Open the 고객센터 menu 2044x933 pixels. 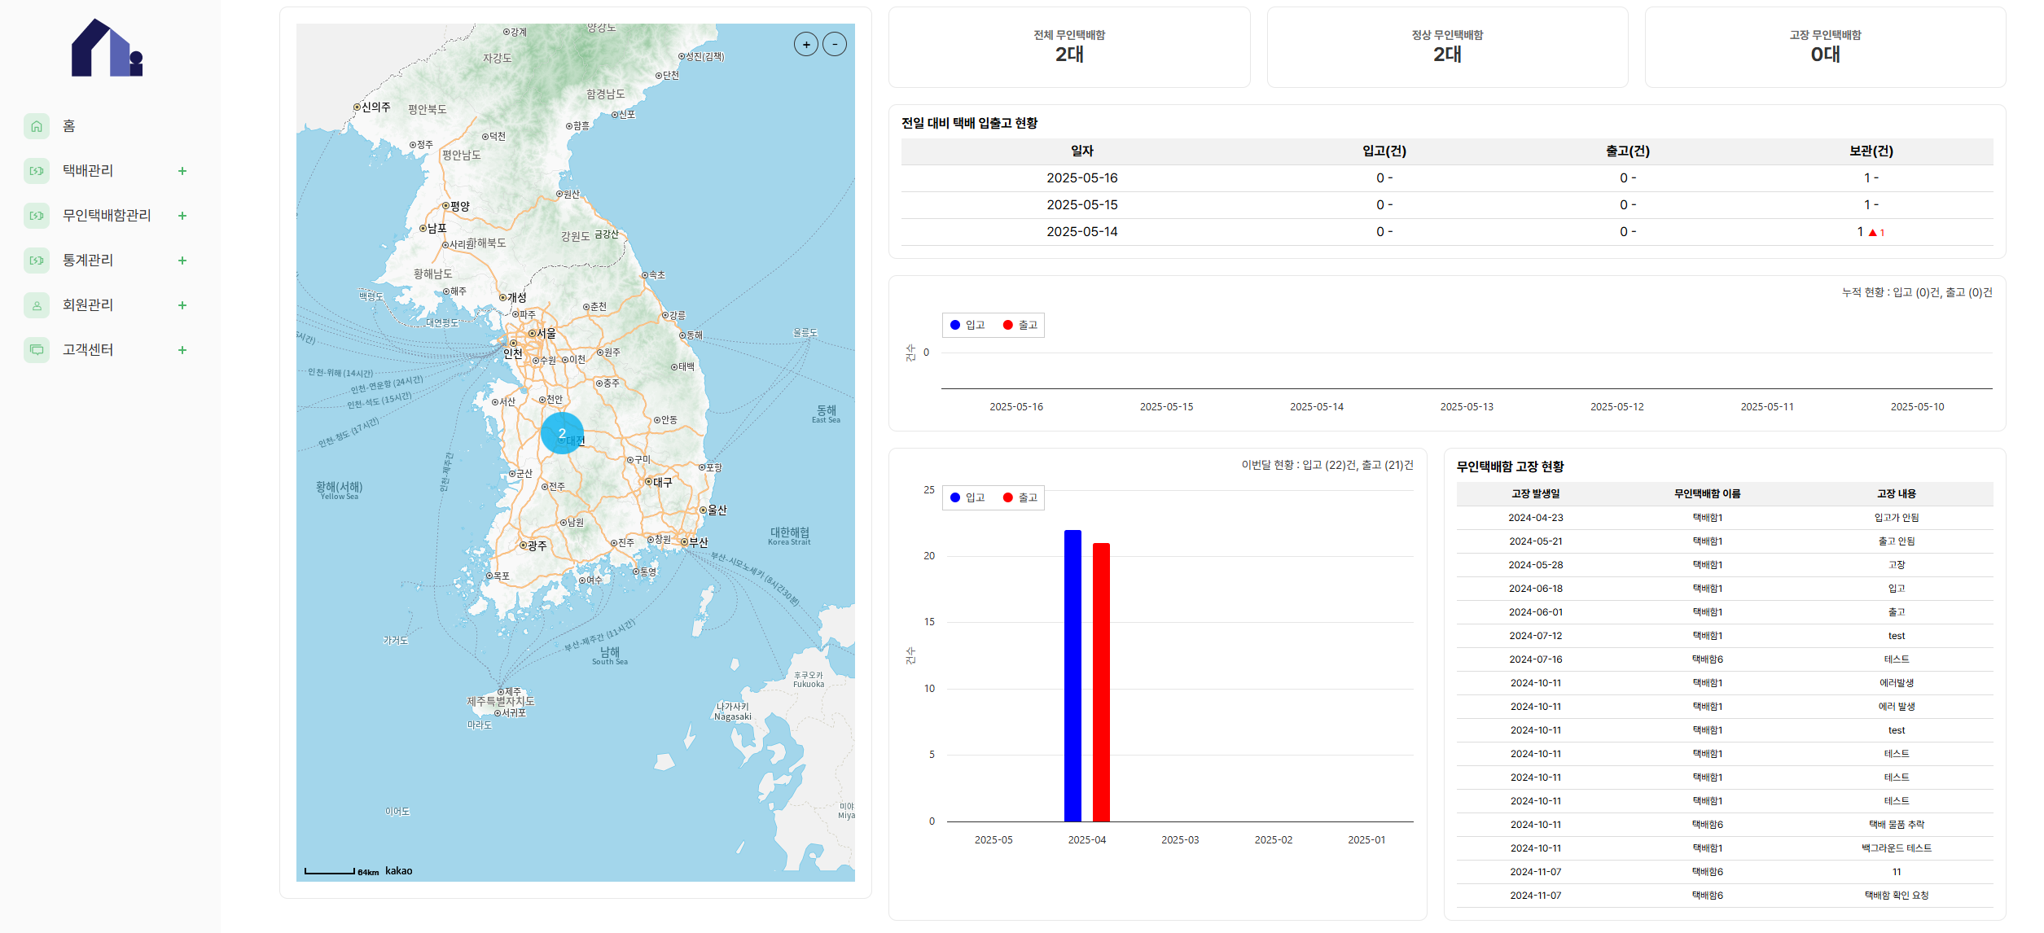pos(88,350)
